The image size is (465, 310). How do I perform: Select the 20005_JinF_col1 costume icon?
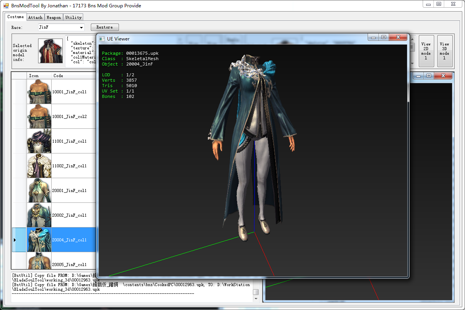click(39, 261)
